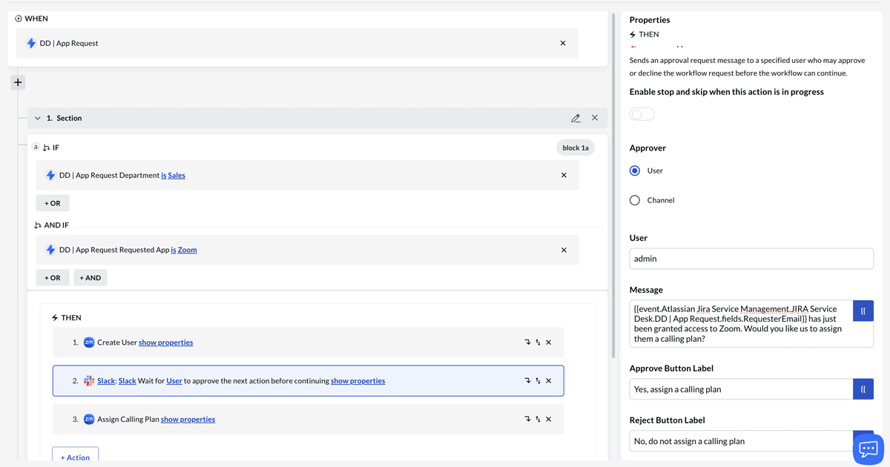Remove the DD App Request trigger
This screenshot has height=467, width=890.
(563, 43)
